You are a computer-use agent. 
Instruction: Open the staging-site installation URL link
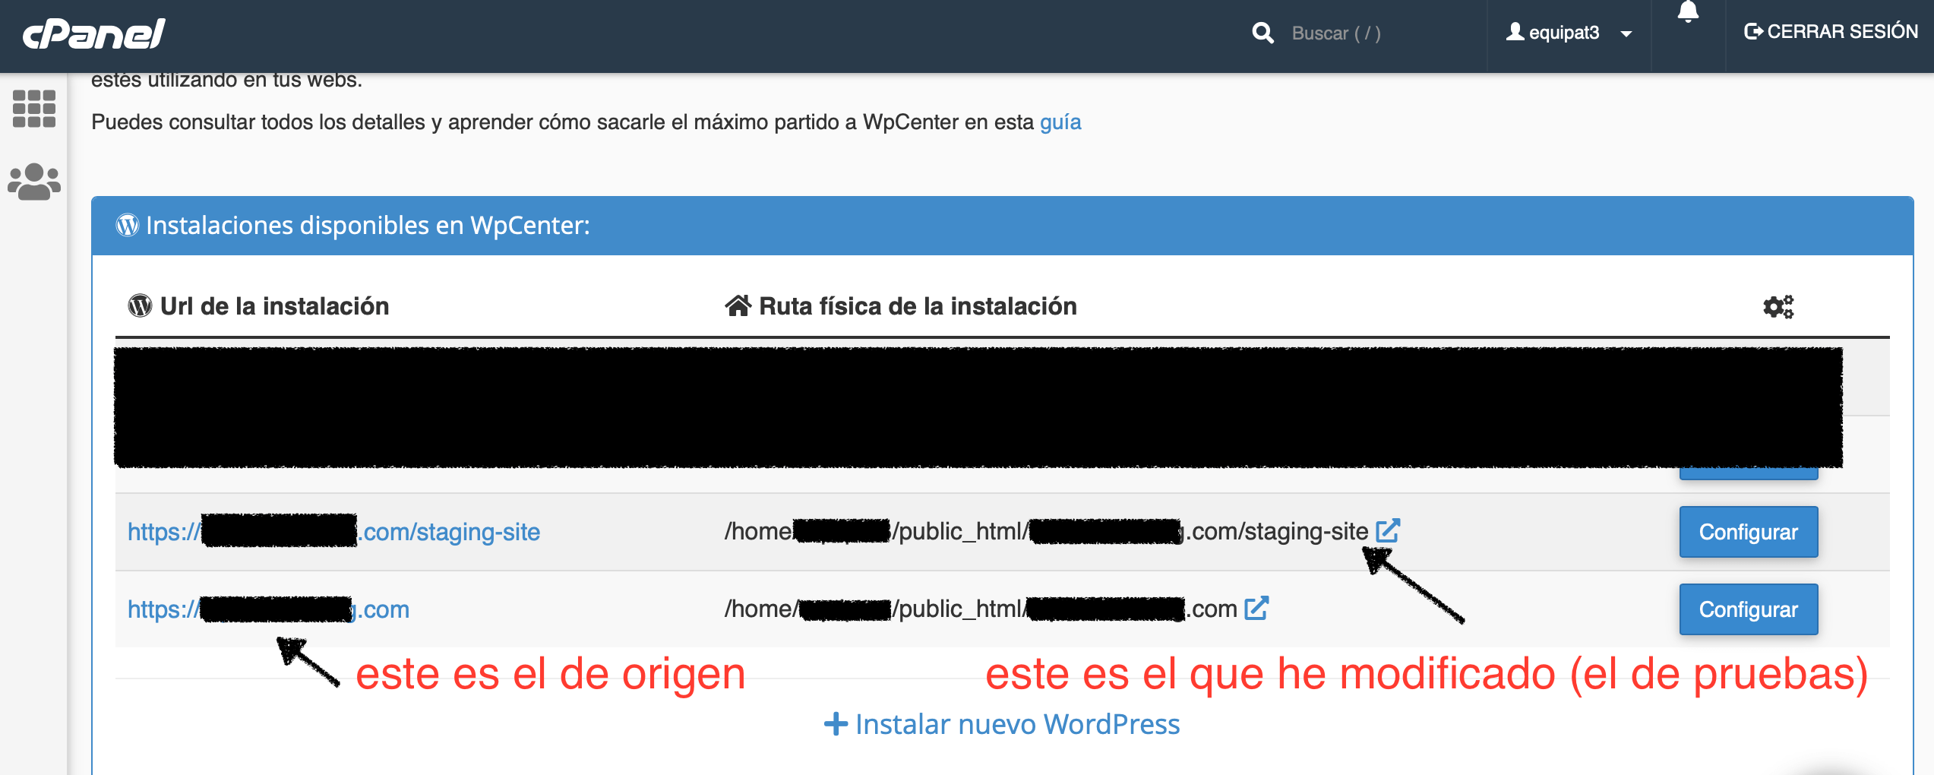coord(333,531)
